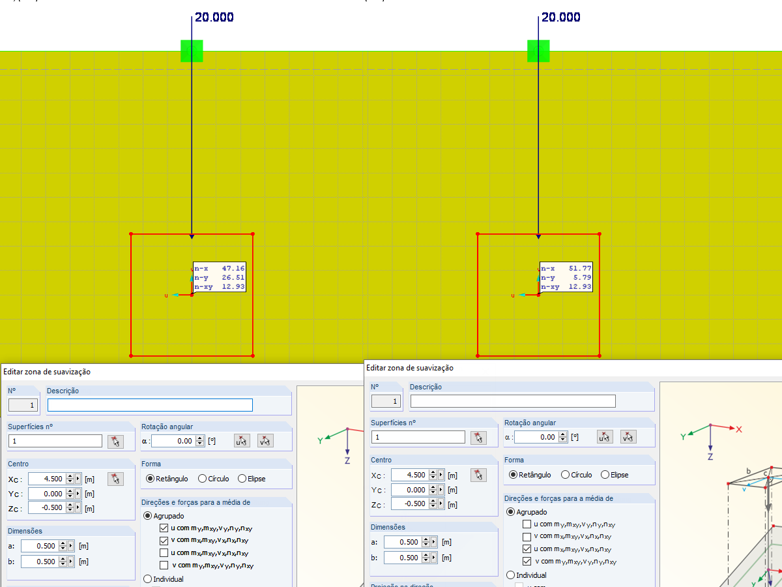Select Elipse shape in left dialog
Screen dimensions: 782x587
252,479
